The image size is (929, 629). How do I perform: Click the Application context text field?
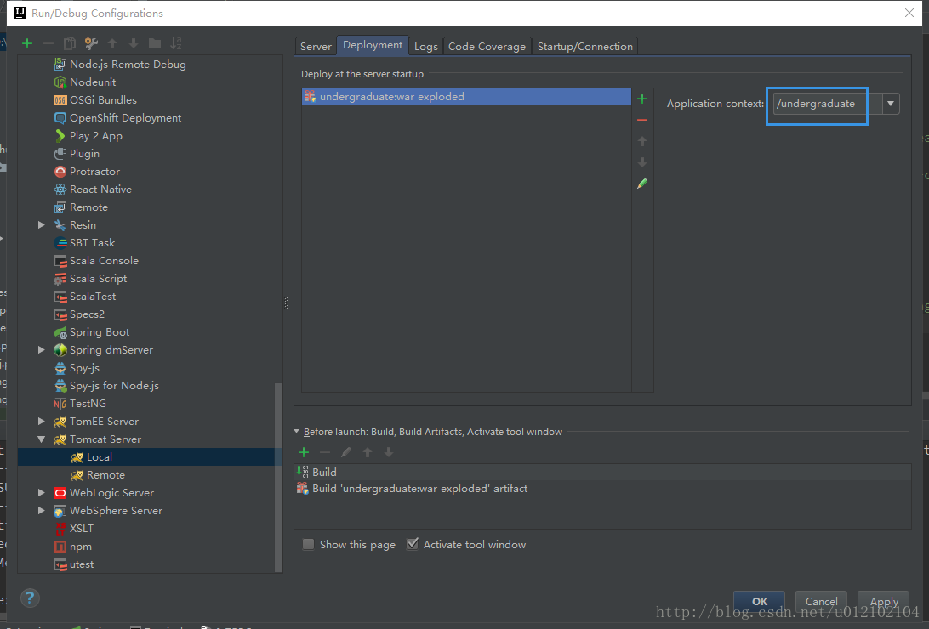click(x=827, y=104)
